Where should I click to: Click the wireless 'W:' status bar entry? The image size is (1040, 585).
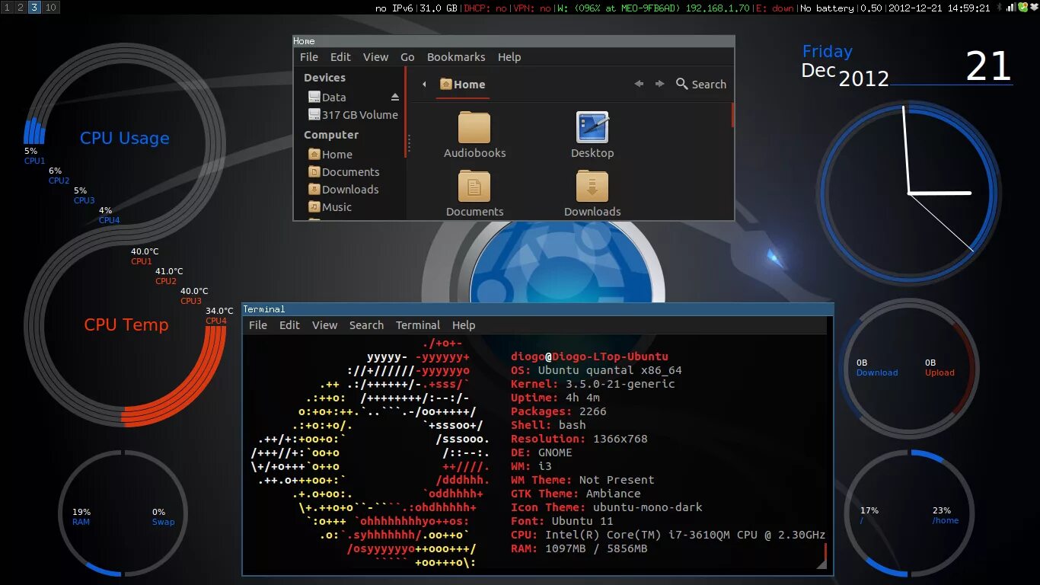pyautogui.click(x=653, y=8)
